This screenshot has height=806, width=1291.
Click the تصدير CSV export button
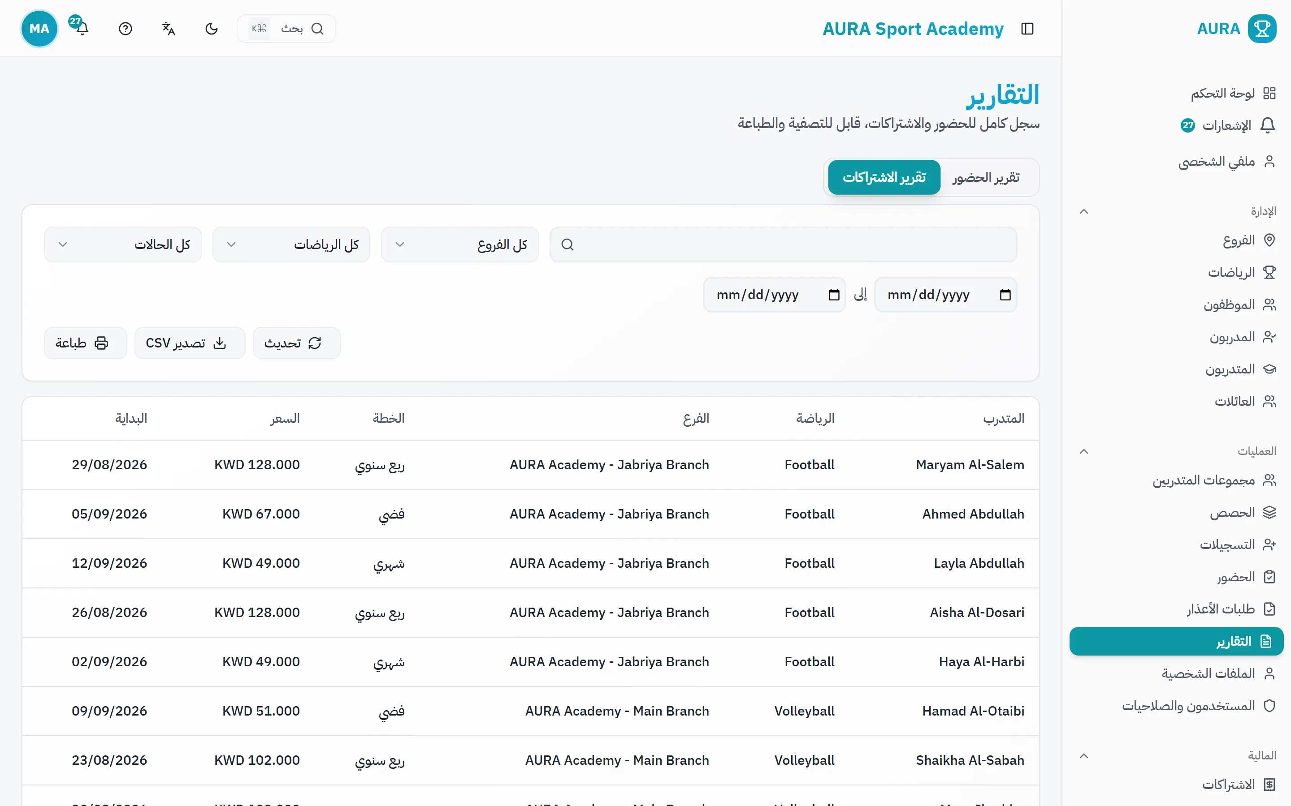[x=190, y=343]
